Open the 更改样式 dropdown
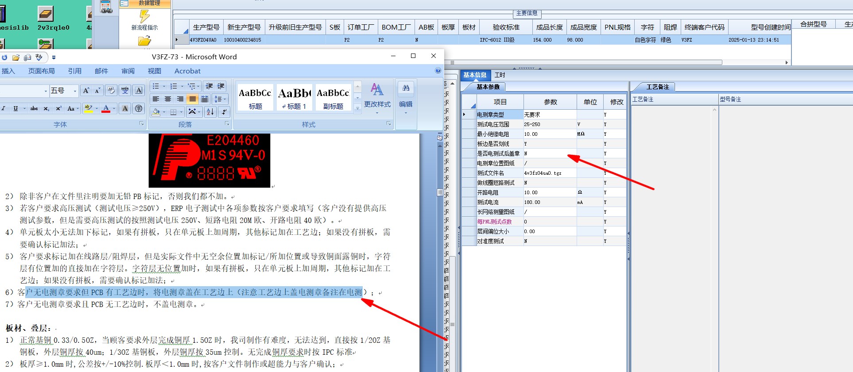Viewport: 853px width, 372px height. [377, 98]
